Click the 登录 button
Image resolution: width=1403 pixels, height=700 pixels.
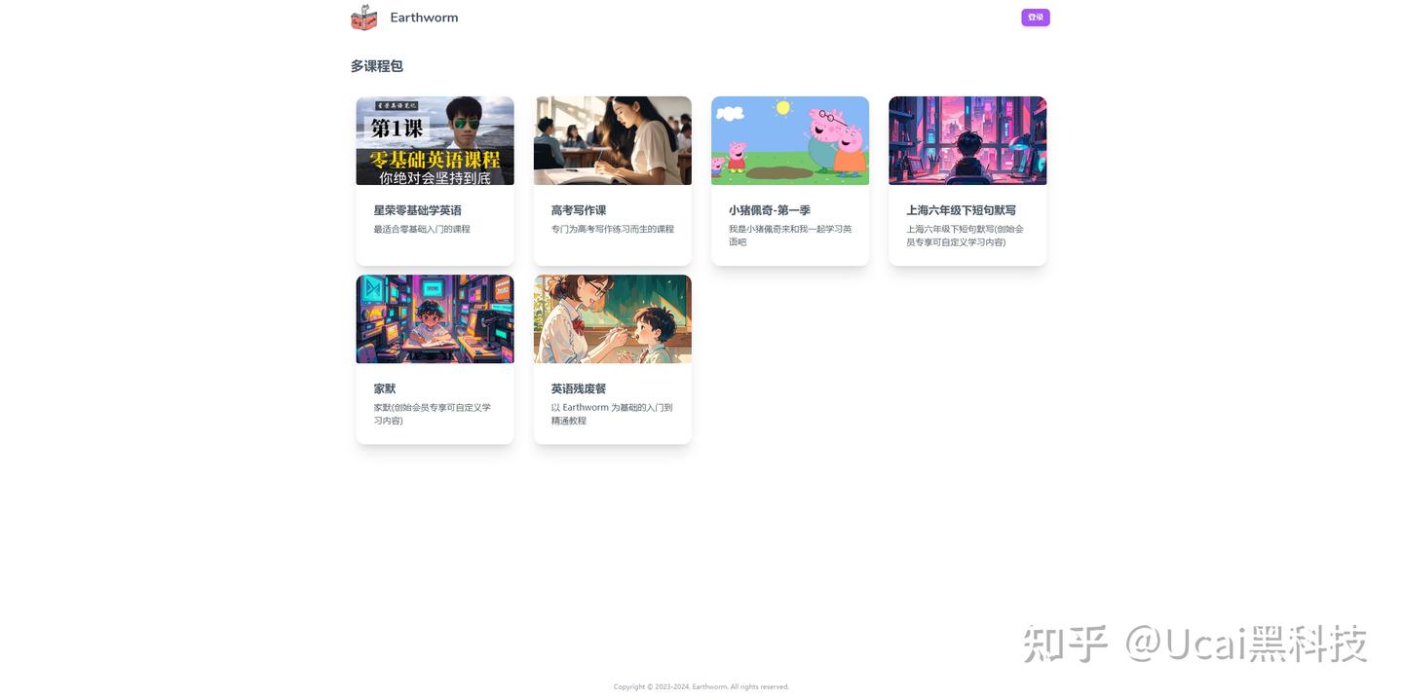point(1035,17)
